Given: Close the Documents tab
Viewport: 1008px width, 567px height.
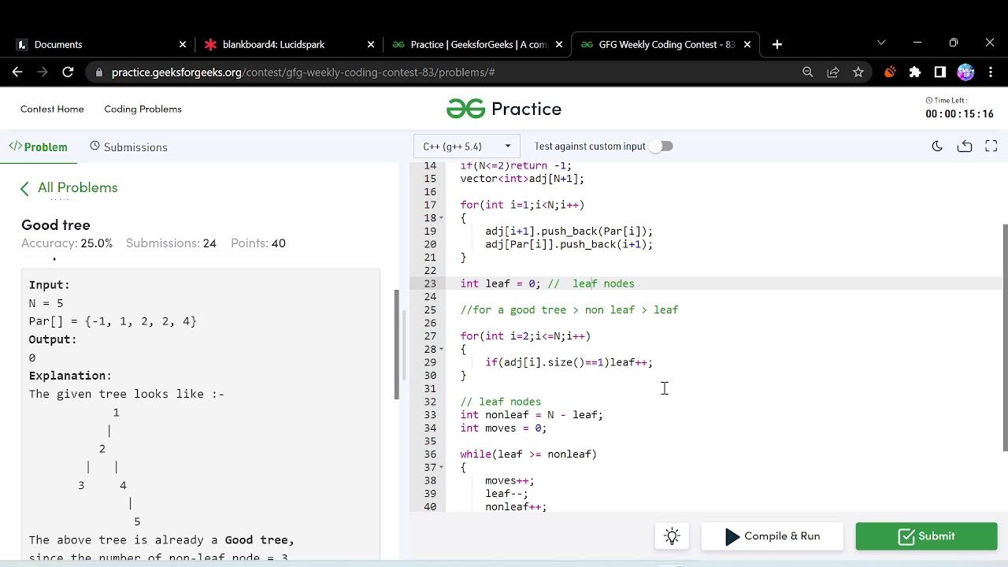Looking at the screenshot, I should pyautogui.click(x=183, y=44).
